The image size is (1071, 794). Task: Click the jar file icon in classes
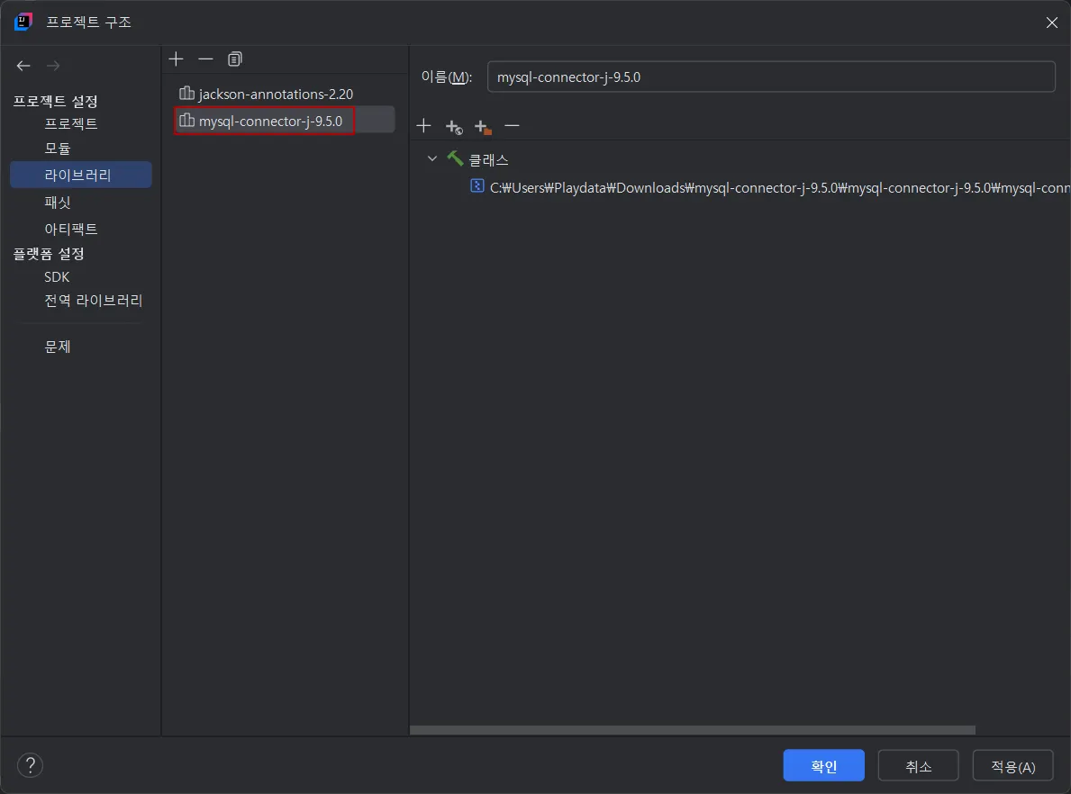(477, 185)
